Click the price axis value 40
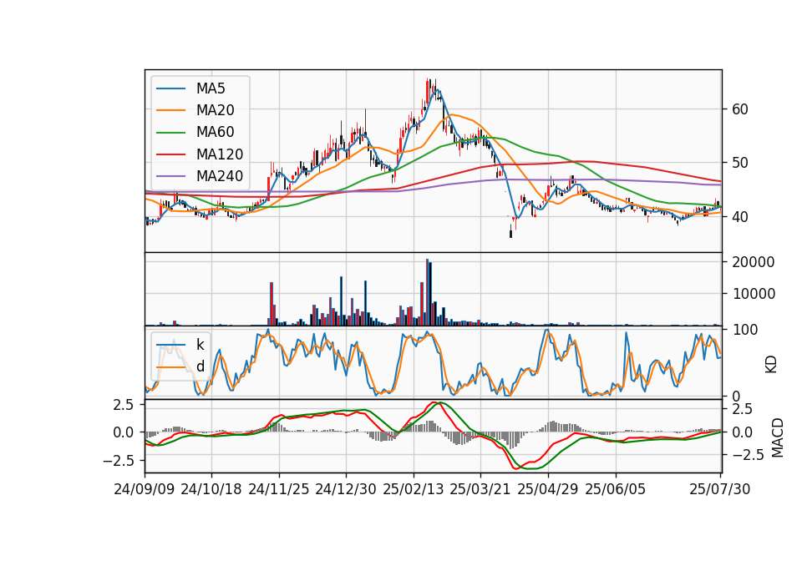 (740, 217)
